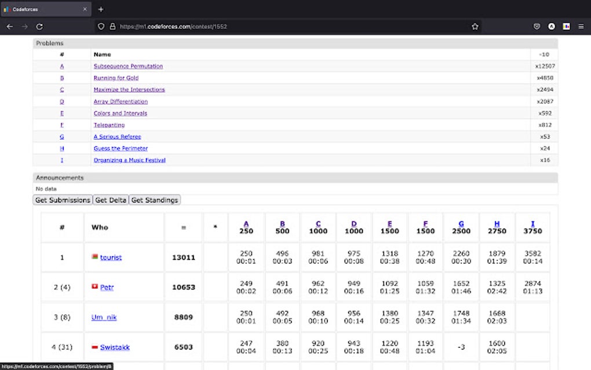Click the tracking protection shield icon
The image size is (591, 370).
point(101,26)
